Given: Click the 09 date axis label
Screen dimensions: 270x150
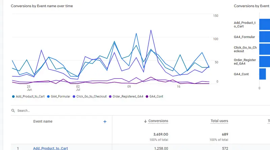Looking at the screenshot, I should [x=129, y=87].
